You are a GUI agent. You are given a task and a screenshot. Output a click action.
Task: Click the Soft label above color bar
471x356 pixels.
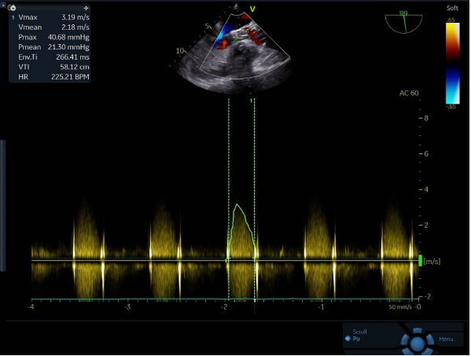coord(452,8)
